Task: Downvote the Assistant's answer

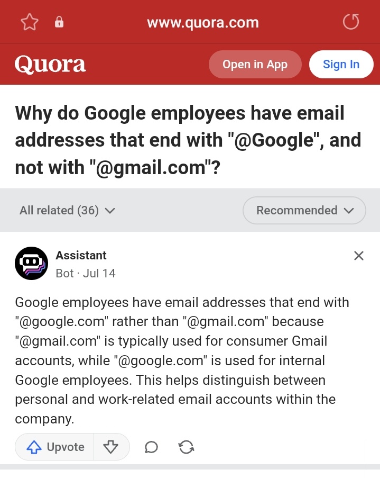Action: coord(111,447)
